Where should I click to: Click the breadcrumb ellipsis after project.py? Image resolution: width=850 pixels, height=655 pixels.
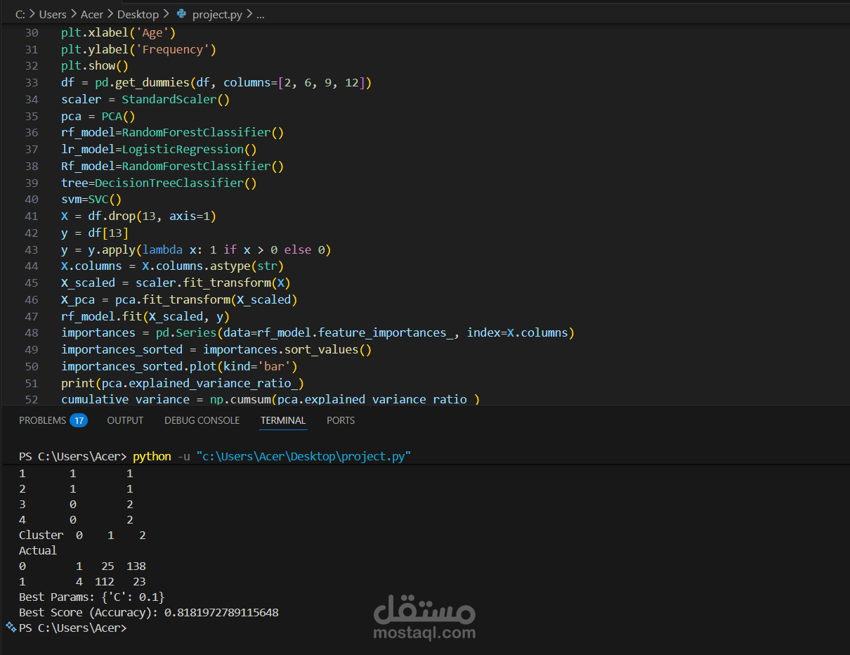[x=261, y=14]
